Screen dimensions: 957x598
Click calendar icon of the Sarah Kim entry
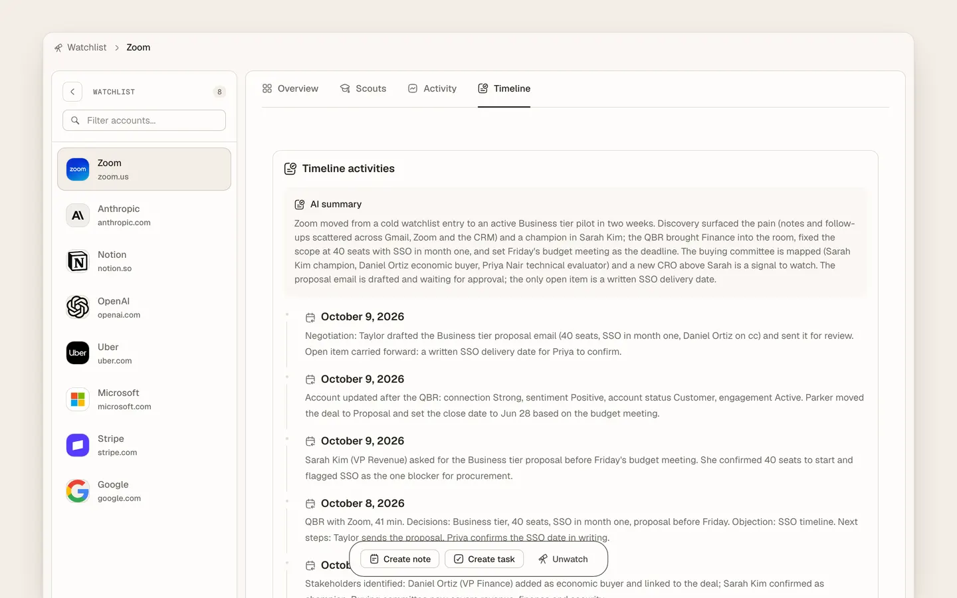point(310,442)
